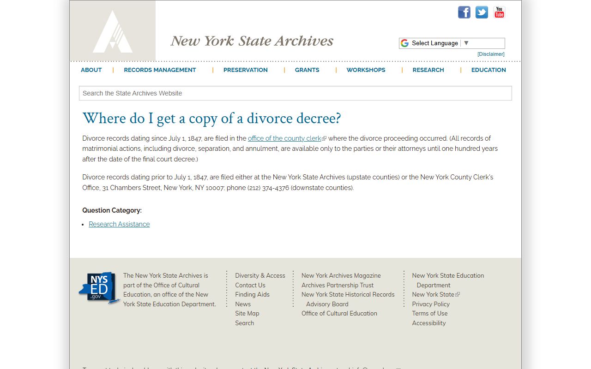Follow the office of the county clerk link
Viewport: 591px width, 369px height.
point(284,138)
